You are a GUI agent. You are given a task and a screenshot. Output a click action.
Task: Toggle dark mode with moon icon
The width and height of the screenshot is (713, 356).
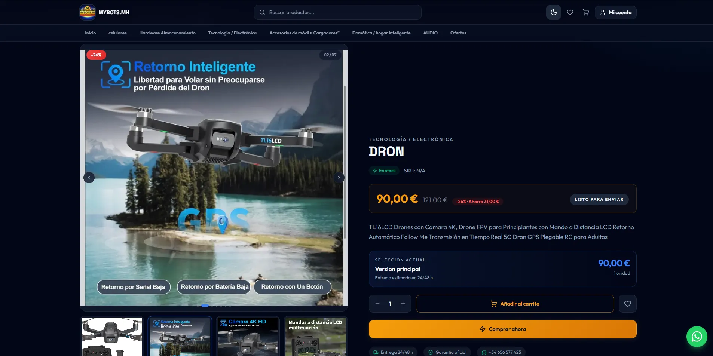point(554,12)
